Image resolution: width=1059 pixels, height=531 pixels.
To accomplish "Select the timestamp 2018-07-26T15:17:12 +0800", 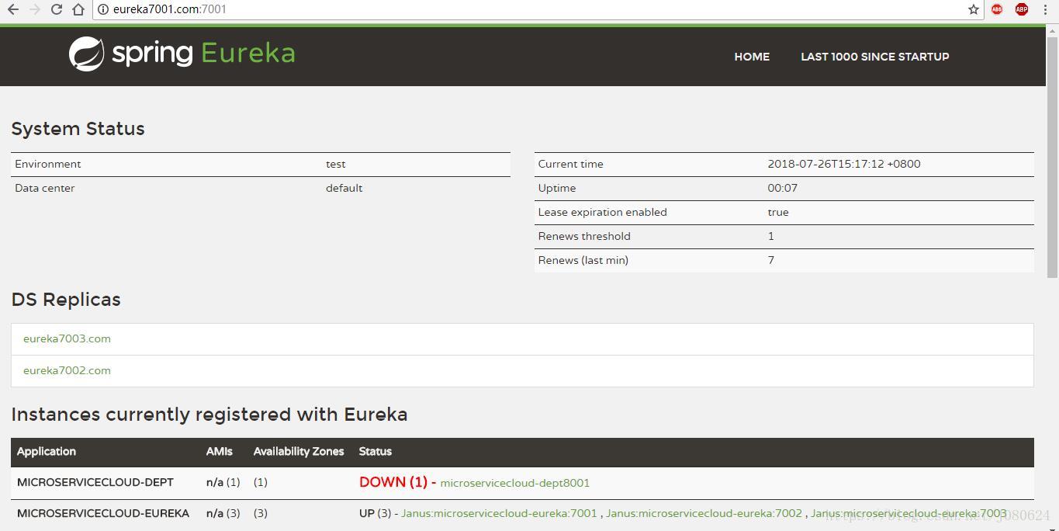I will coord(844,165).
